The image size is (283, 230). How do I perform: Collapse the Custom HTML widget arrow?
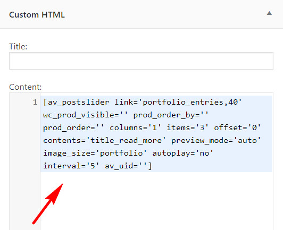click(269, 13)
